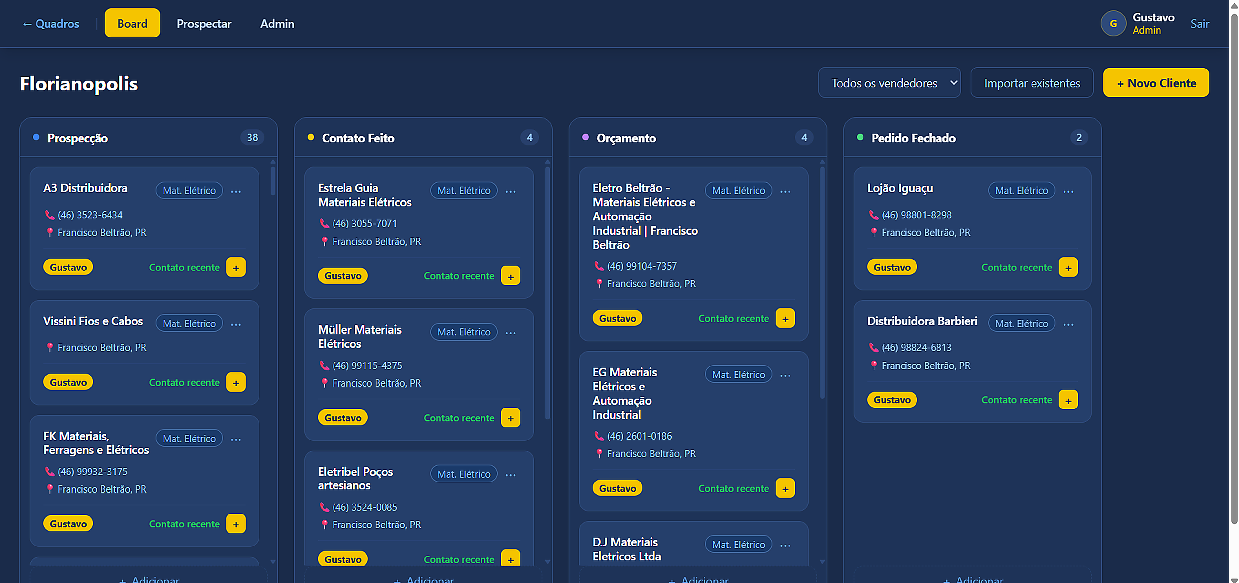Click the Florianopolis board title
This screenshot has height=583, width=1239.
pyautogui.click(x=79, y=84)
